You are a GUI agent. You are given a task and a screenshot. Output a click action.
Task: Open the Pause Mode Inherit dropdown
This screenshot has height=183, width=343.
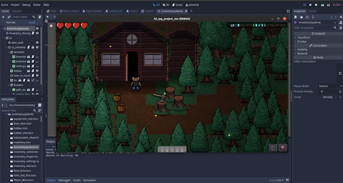point(330,86)
